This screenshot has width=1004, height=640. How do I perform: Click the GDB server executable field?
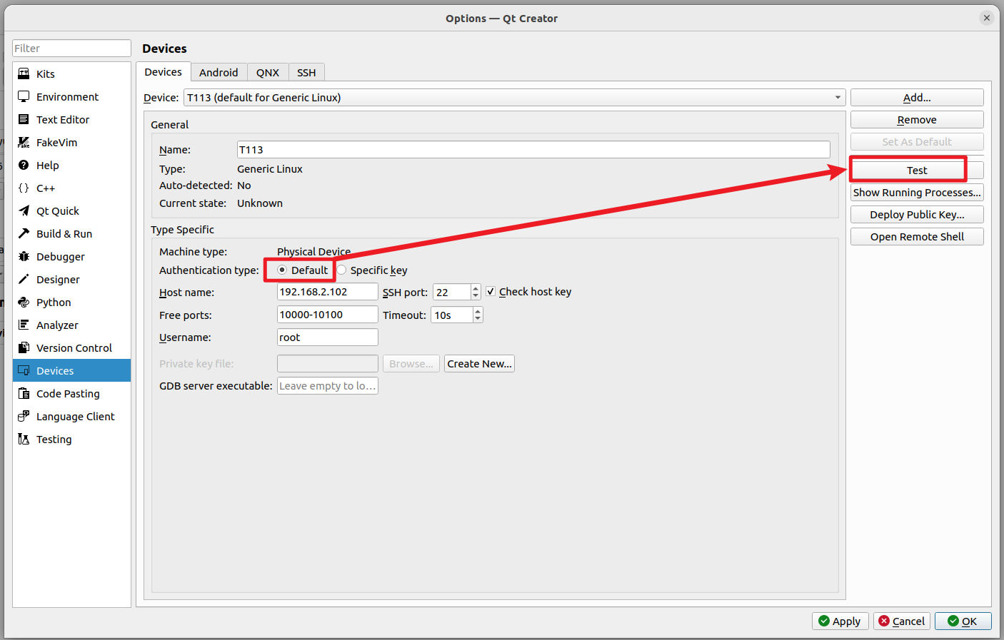tap(327, 386)
